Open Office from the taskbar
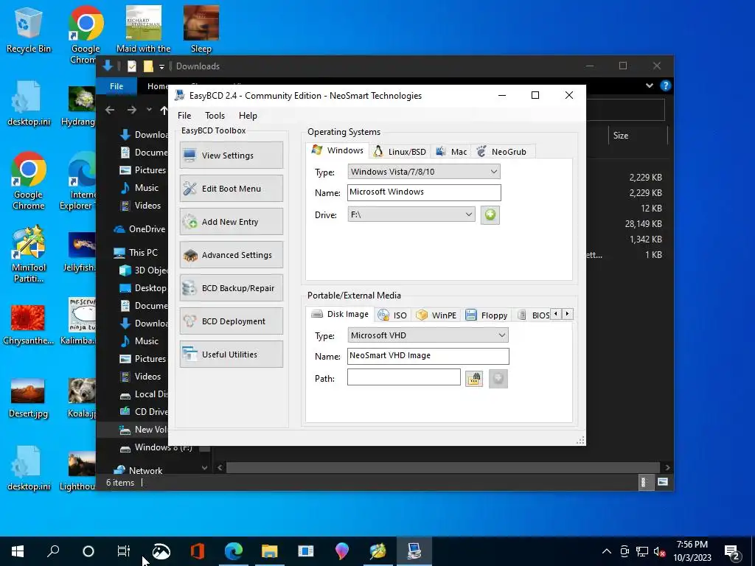This screenshot has width=755, height=566. [x=198, y=551]
